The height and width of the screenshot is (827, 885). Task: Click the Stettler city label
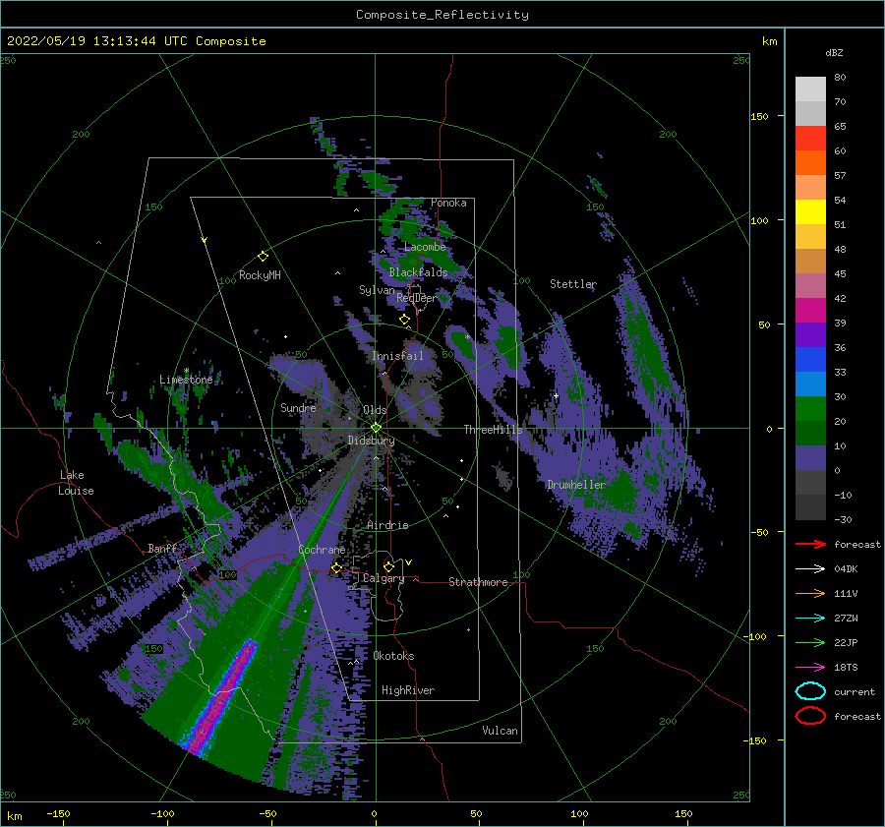(x=573, y=284)
